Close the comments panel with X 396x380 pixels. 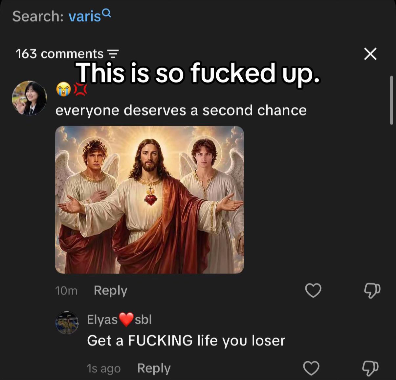point(370,53)
